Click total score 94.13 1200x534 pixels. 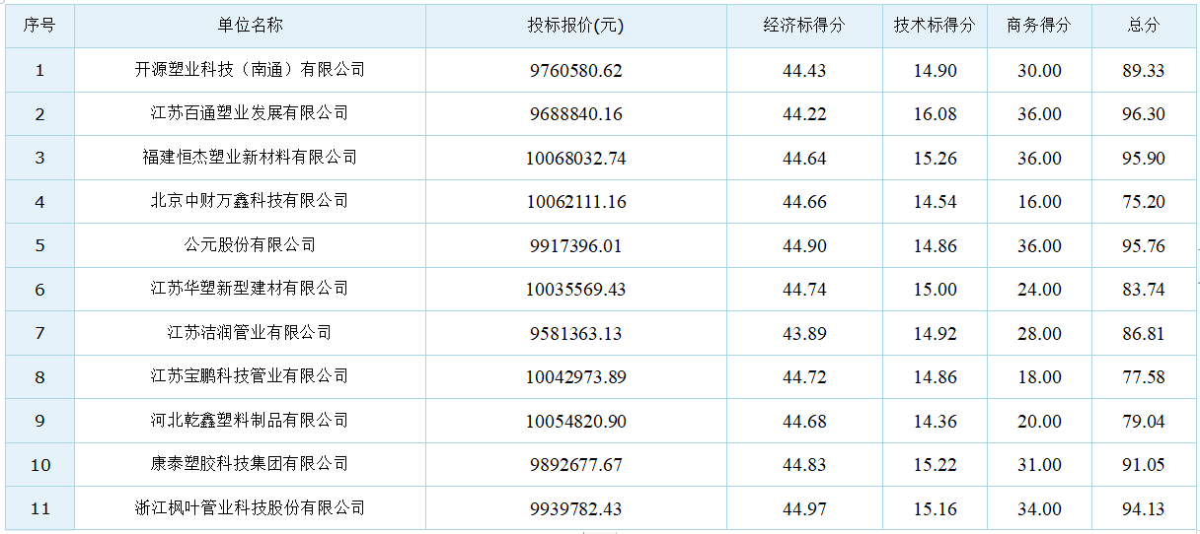(1144, 509)
